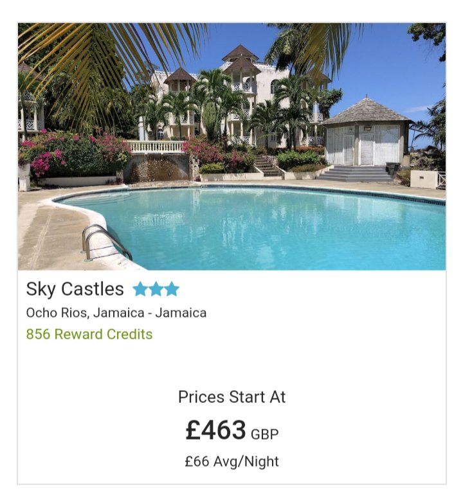Click the middle blue rating star
The height and width of the screenshot is (500, 463).
point(156,289)
